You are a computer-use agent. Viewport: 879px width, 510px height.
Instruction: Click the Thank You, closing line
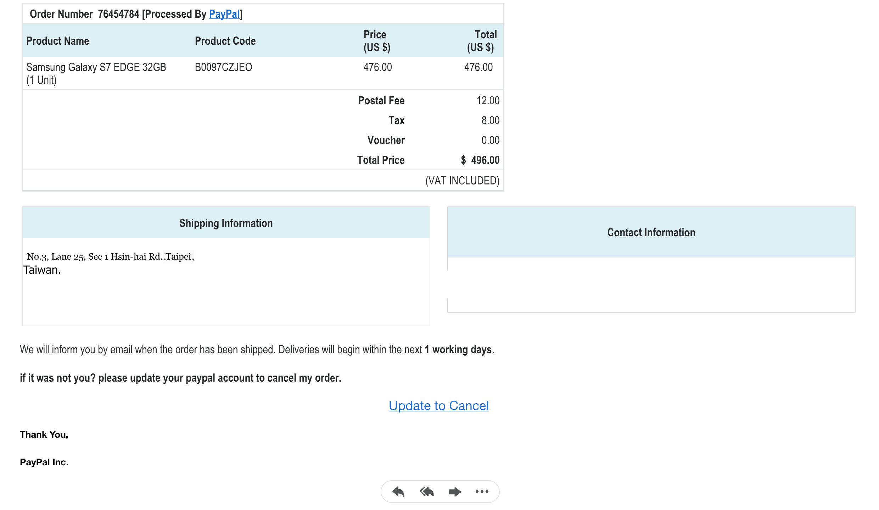44,434
